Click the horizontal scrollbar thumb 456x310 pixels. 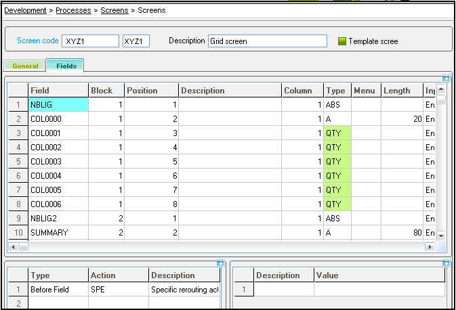[x=24, y=247]
